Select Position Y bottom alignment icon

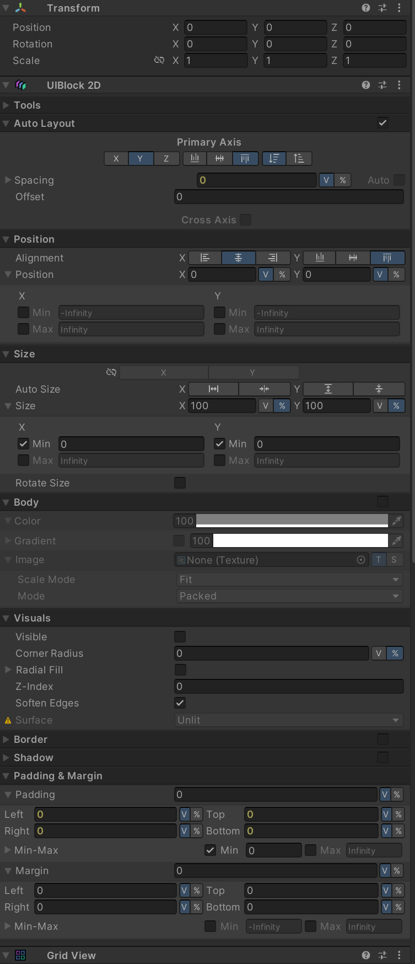point(320,258)
